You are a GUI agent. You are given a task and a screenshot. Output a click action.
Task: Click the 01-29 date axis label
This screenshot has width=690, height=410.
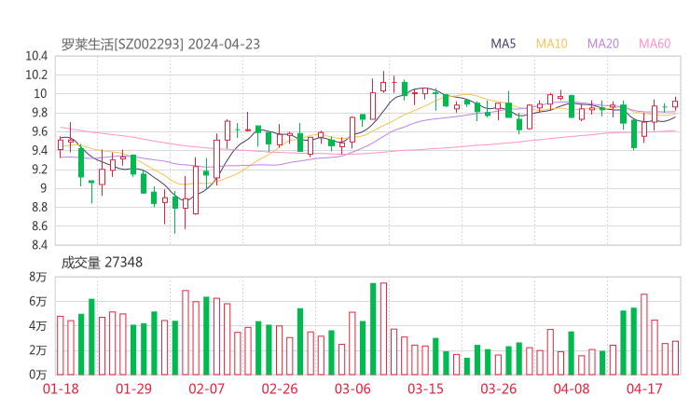point(133,389)
